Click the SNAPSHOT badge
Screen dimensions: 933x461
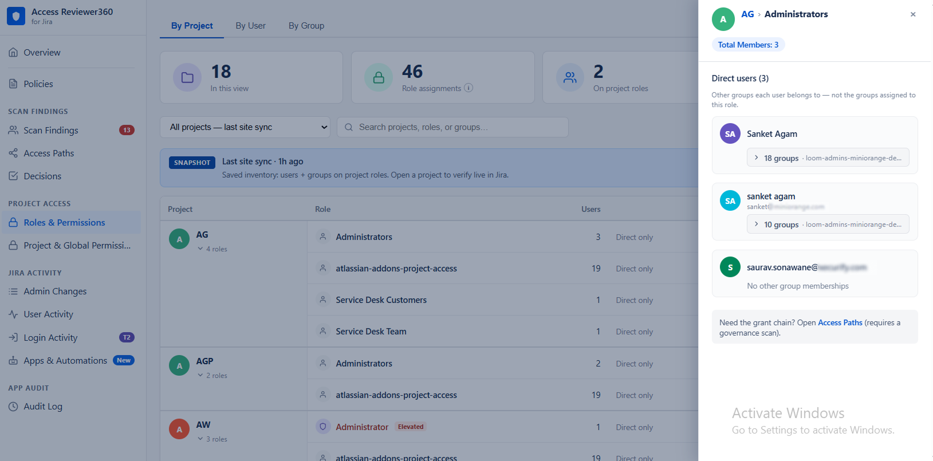[192, 163]
